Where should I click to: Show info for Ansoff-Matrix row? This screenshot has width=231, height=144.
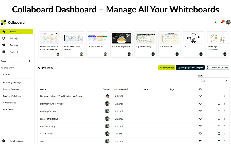[x=219, y=134]
